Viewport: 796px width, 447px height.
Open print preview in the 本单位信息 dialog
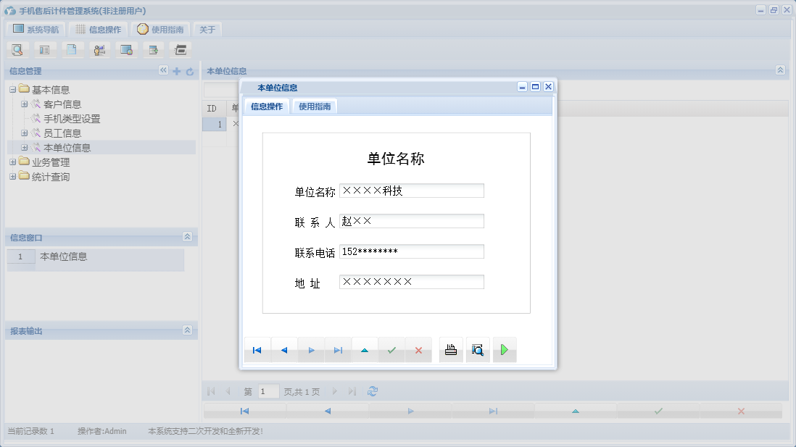click(477, 350)
